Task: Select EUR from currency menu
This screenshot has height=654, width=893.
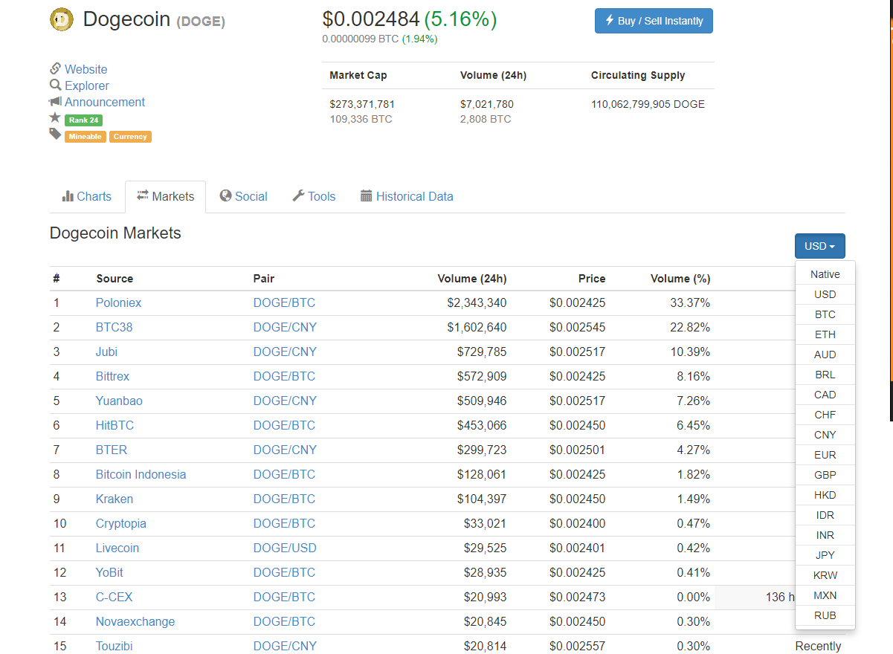Action: click(825, 455)
